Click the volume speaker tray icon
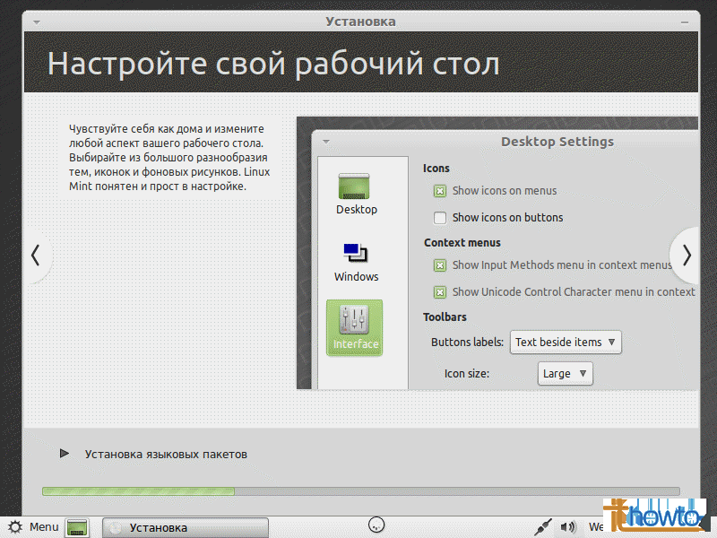Screen dimensions: 717x538 [x=567, y=527]
